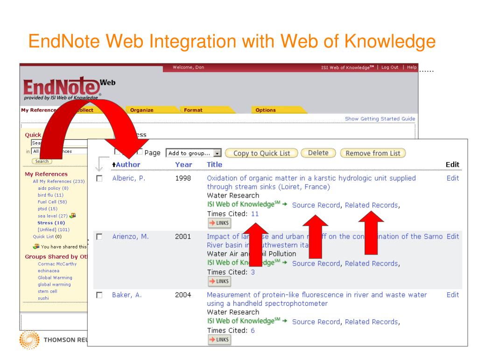The height and width of the screenshot is (358, 478).
Task: Click the Delete button
Action: point(318,153)
